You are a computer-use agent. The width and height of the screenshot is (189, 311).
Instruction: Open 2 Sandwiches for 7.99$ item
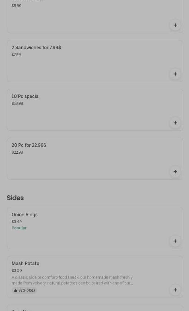36,48
